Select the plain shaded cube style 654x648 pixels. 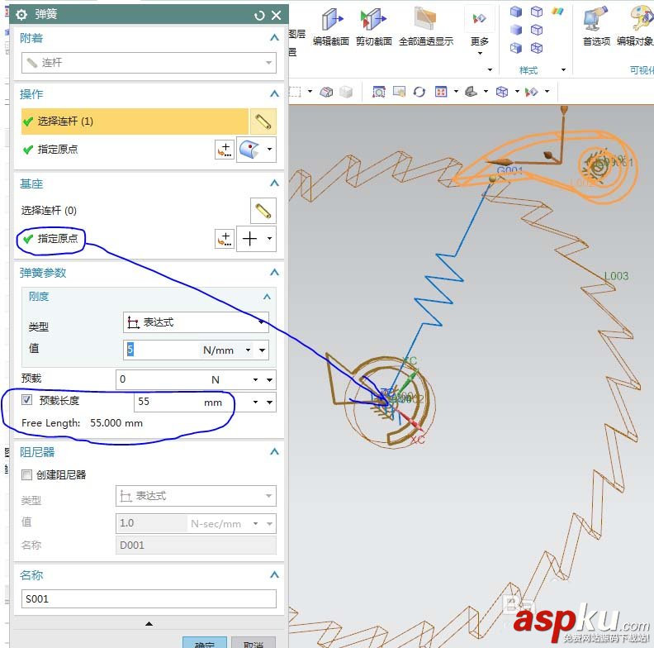pyautogui.click(x=516, y=30)
